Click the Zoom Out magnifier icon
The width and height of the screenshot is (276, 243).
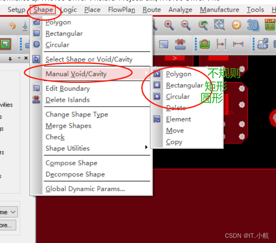tap(186, 25)
